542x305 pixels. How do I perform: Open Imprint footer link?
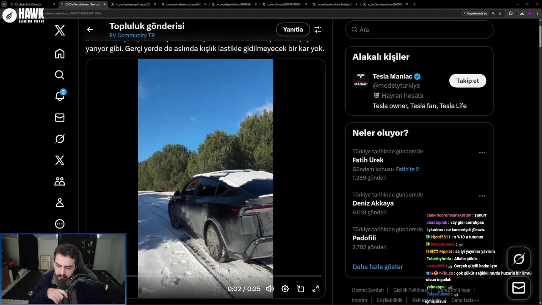tap(359, 300)
